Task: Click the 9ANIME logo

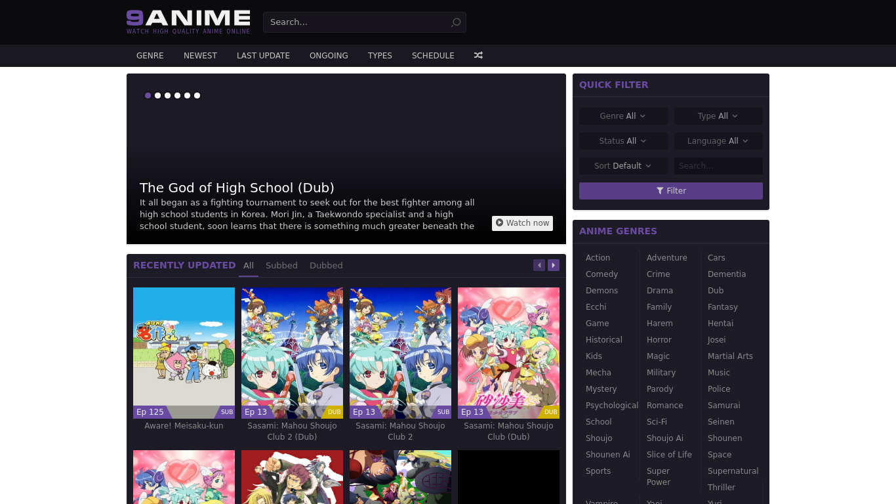Action: [188, 22]
